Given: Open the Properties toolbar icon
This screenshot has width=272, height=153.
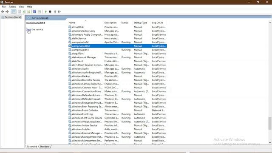Looking at the screenshot, I should click(x=20, y=11).
